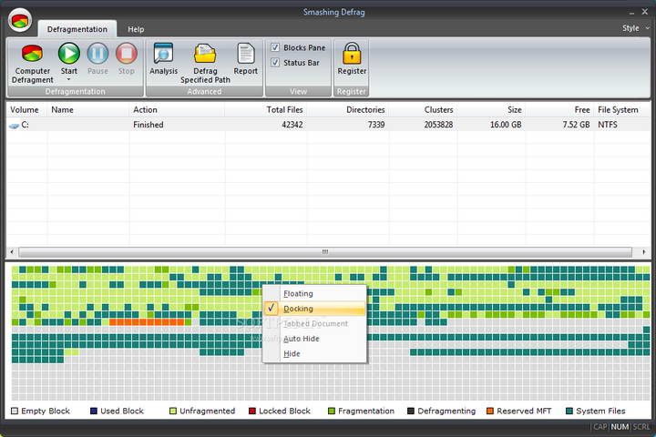Click the NTFS file system cell
This screenshot has width=656, height=437.
[x=608, y=125]
